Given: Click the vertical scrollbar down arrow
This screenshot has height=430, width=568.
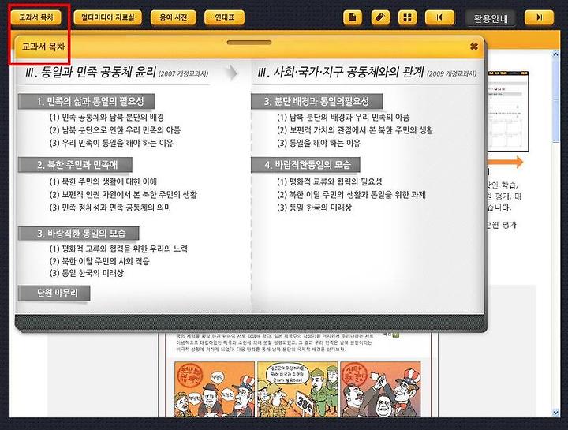Looking at the screenshot, I should click(555, 413).
